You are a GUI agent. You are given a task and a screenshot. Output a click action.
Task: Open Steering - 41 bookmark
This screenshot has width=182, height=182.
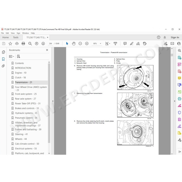coord(21,134)
